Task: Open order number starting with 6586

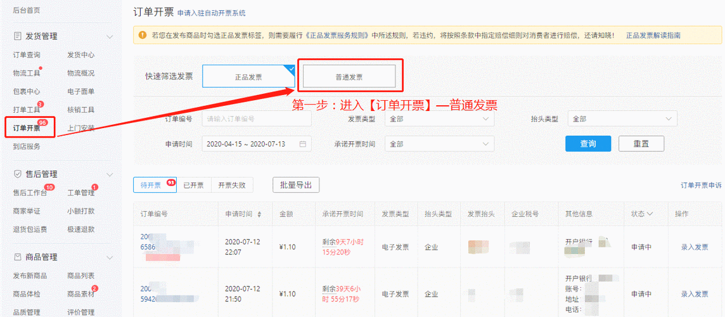Action: point(149,242)
